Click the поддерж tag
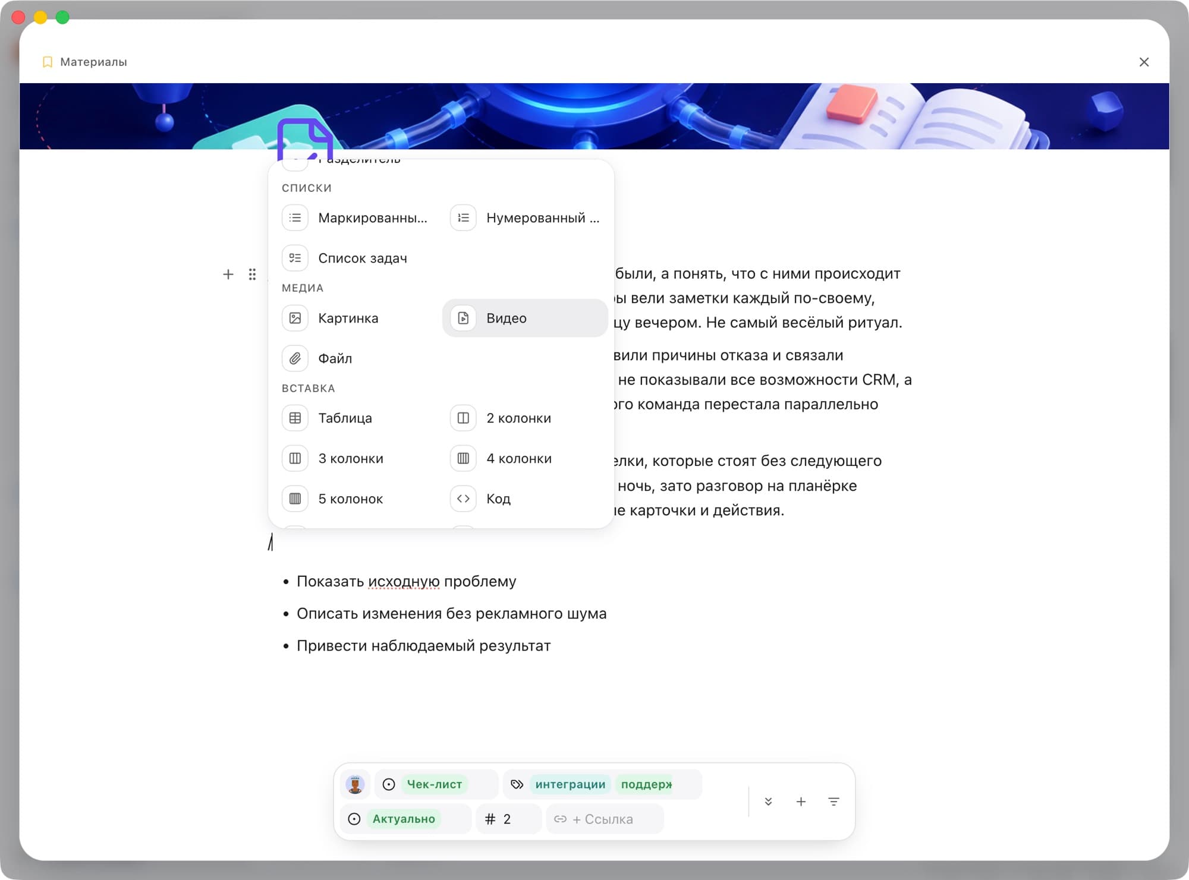 point(646,784)
